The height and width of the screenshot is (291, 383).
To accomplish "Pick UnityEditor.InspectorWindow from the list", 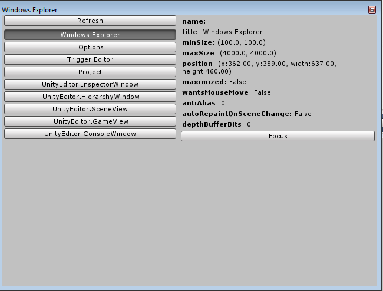I will (90, 84).
